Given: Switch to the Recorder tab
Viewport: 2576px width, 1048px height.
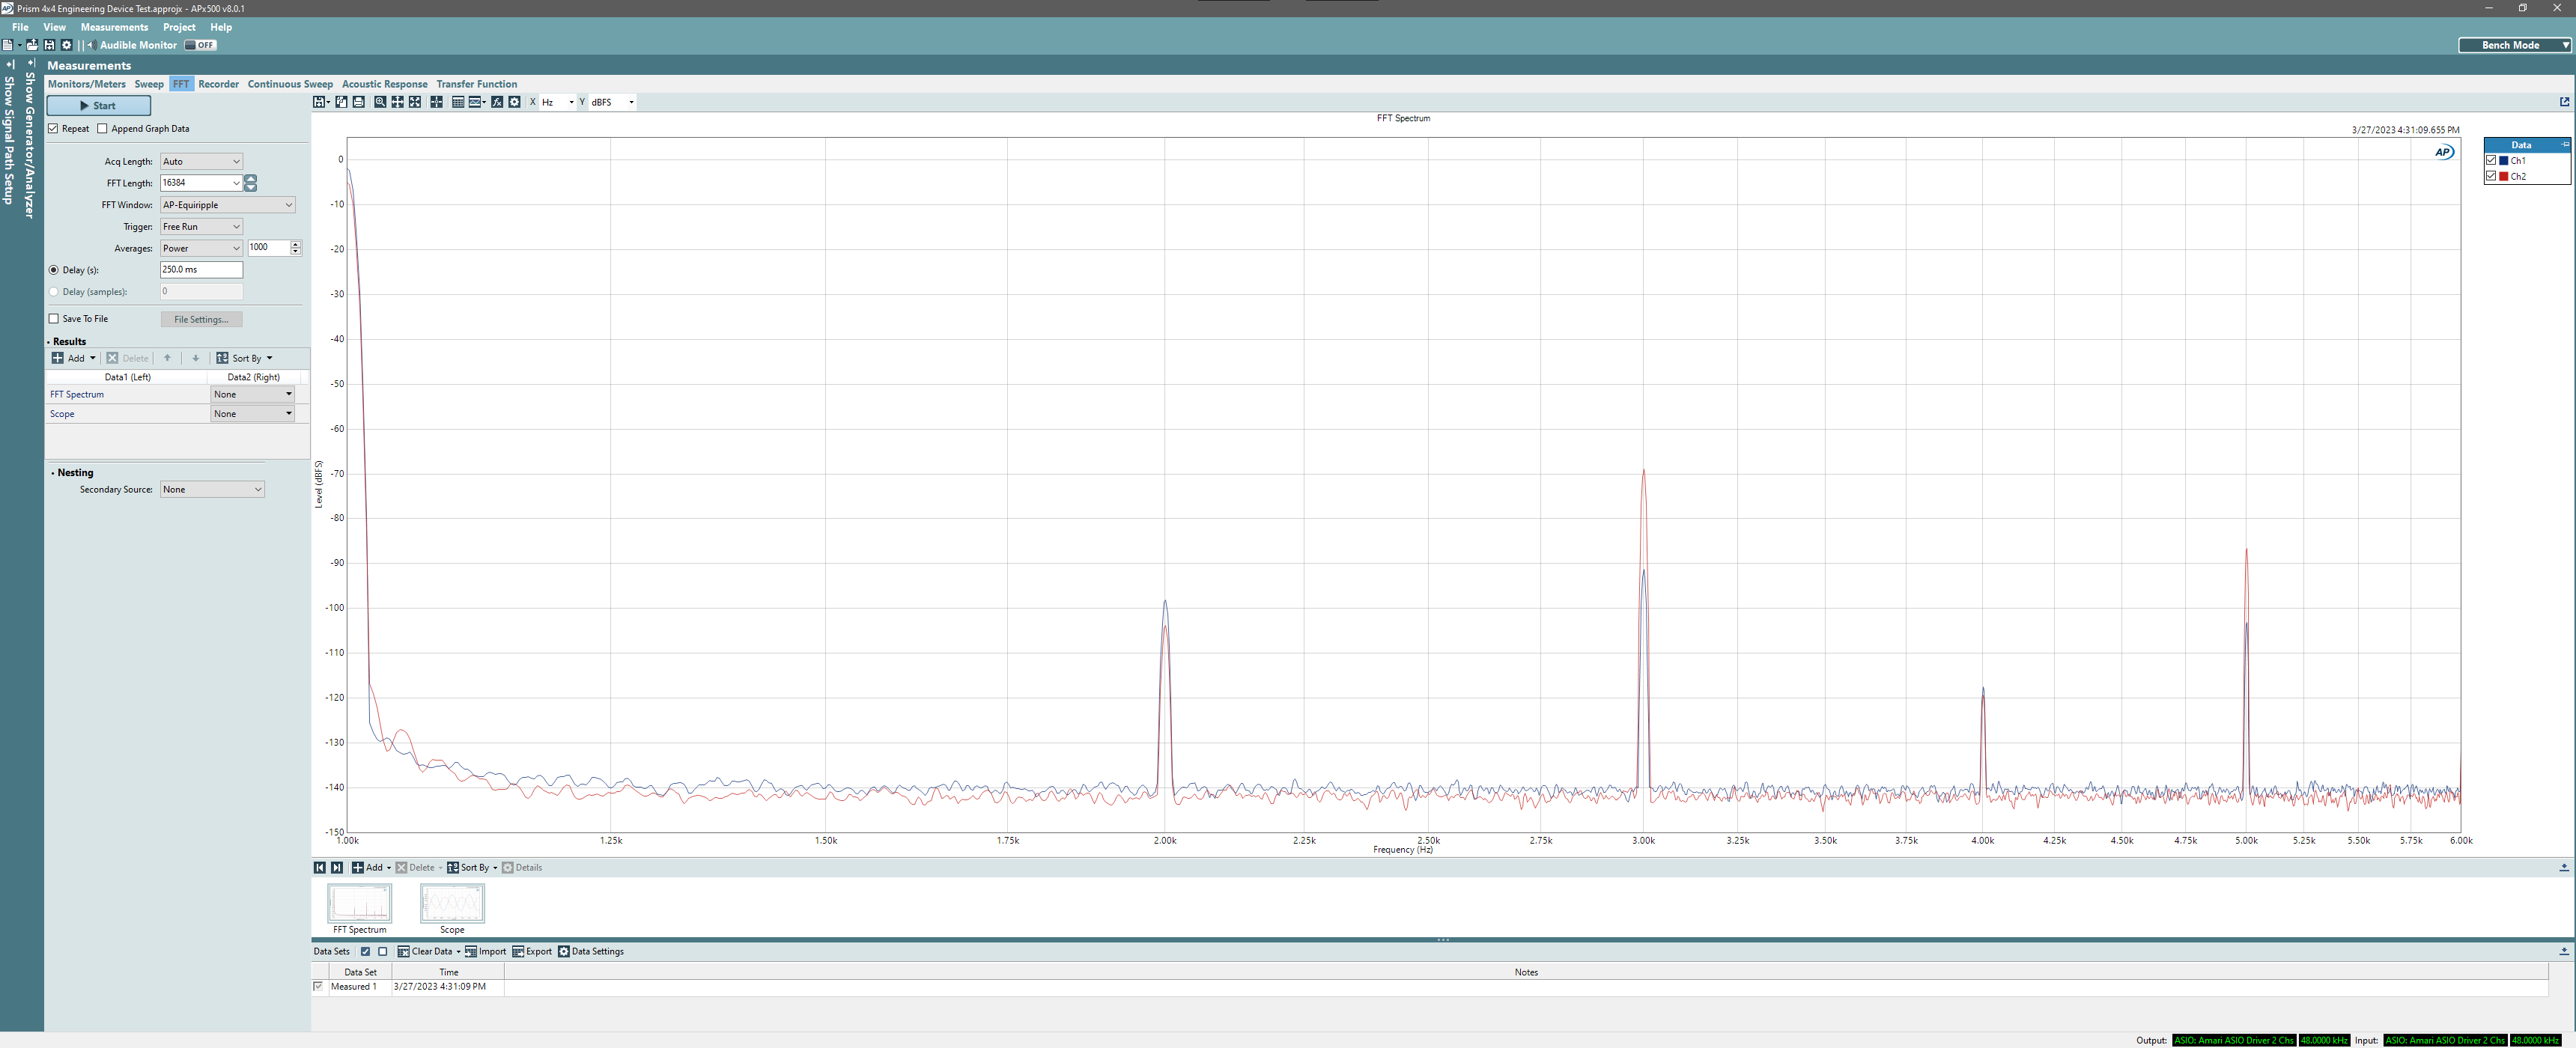Looking at the screenshot, I should click(x=218, y=84).
